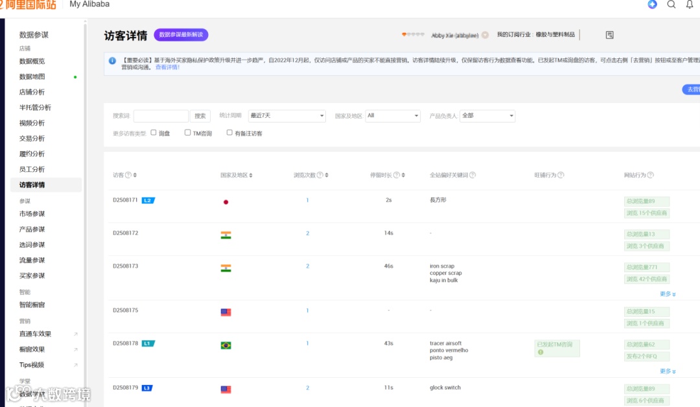Click help icon next to 访客 column
This screenshot has width=700, height=407.
(x=128, y=175)
